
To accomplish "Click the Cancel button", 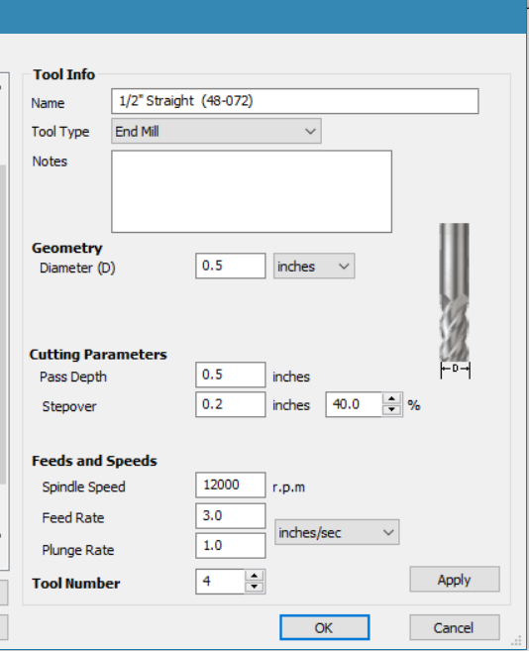I will point(455,627).
